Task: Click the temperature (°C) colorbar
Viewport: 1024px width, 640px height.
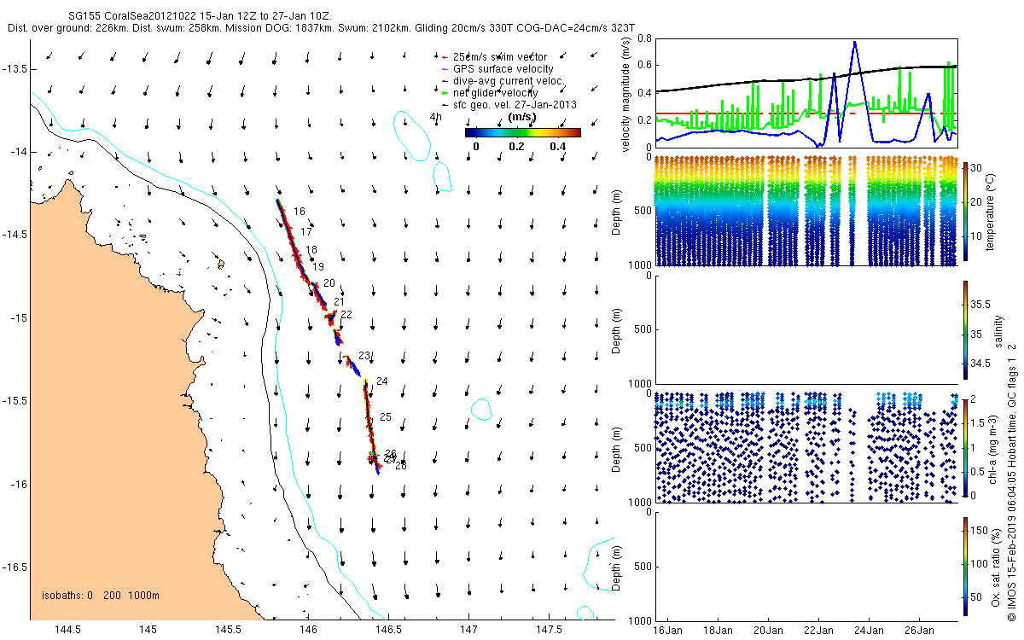Action: coord(965,212)
